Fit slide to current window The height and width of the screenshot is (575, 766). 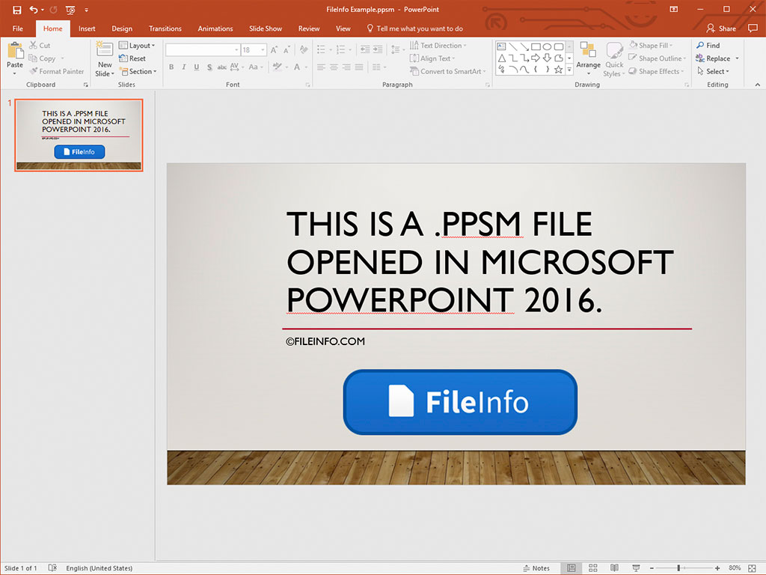[753, 568]
